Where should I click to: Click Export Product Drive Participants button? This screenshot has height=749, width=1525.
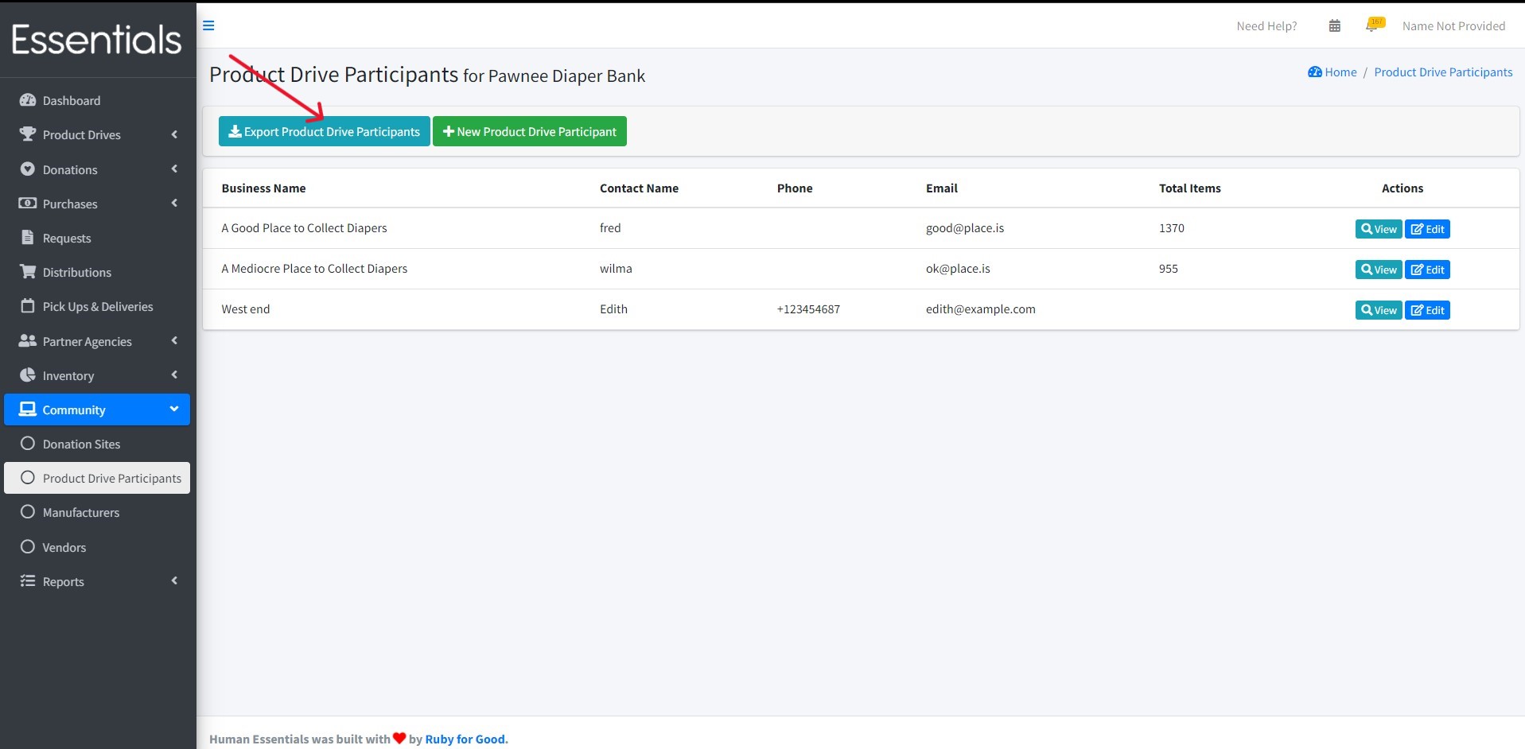325,131
